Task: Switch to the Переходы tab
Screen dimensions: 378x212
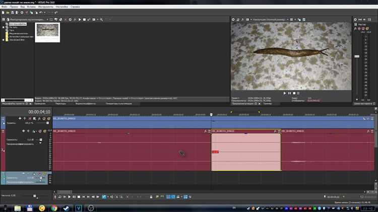Action: pos(60,104)
